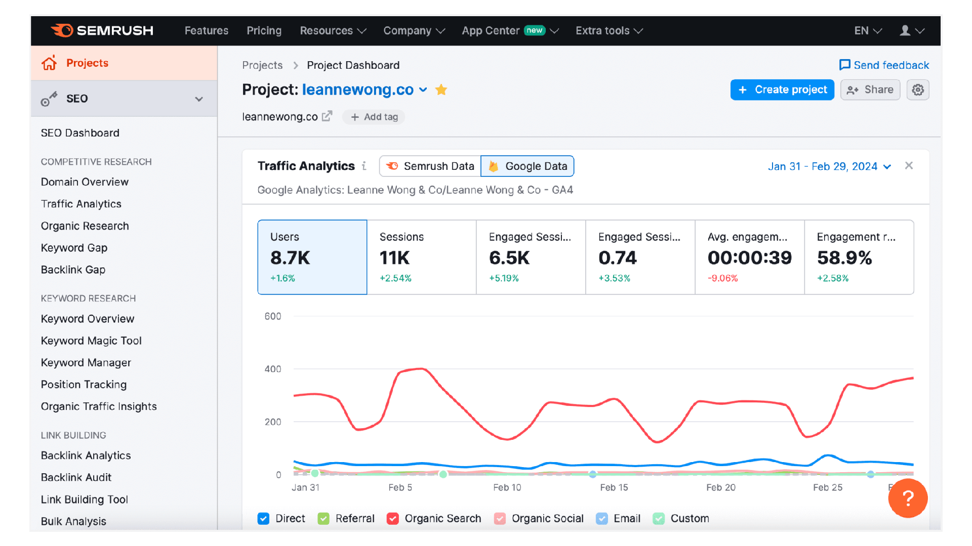Open SEO Dashboard in sidebar
The image size is (972, 546).
point(80,132)
